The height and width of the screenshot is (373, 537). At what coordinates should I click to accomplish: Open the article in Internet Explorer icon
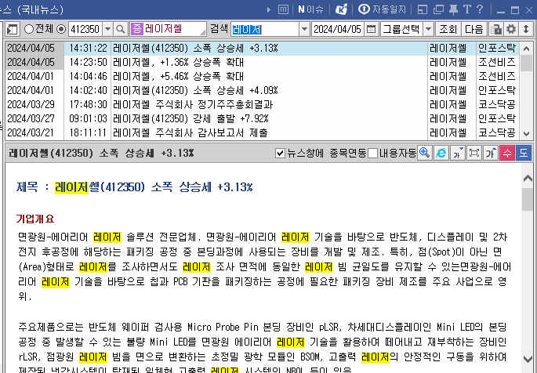[x=441, y=153]
